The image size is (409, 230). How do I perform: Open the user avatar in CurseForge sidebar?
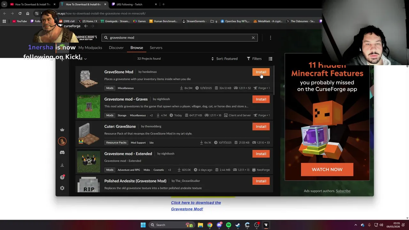tap(62, 141)
